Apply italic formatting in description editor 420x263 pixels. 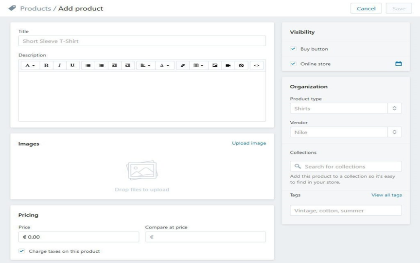click(59, 65)
